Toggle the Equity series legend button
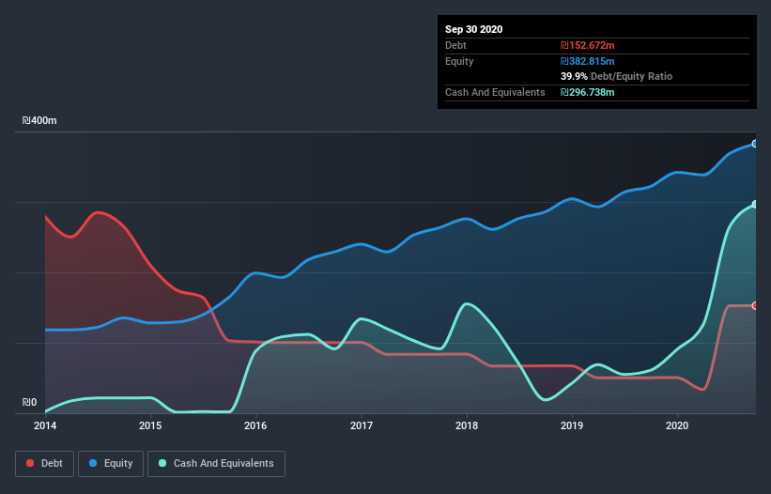 click(x=111, y=464)
